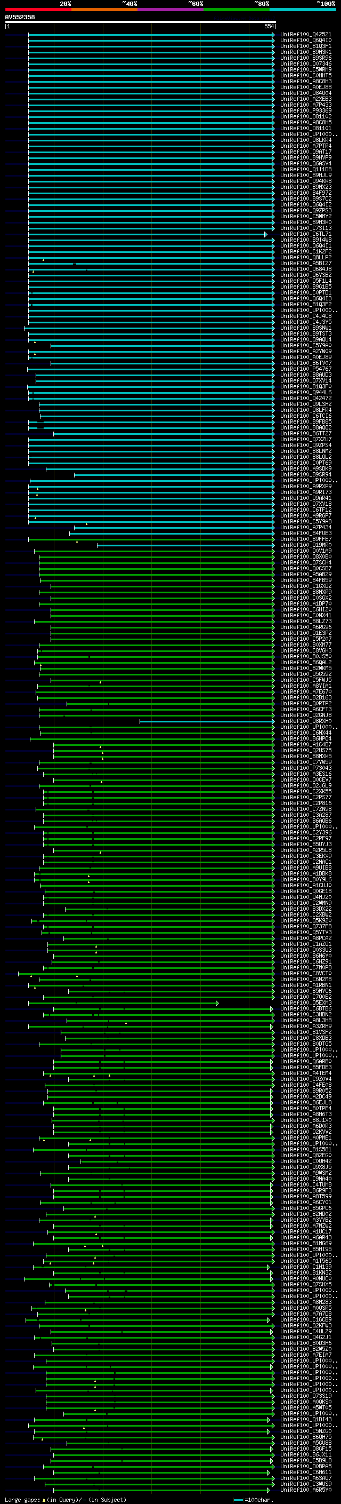
Task: Open hit UniRef100_B9SR96
Action: [x=305, y=58]
